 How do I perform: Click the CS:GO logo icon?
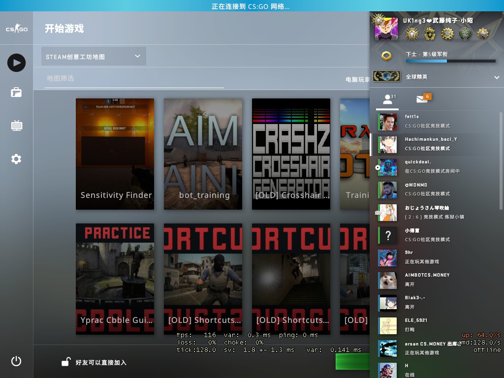16,28
